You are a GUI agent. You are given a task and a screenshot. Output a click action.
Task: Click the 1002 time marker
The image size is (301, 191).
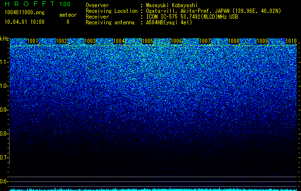click(61, 41)
